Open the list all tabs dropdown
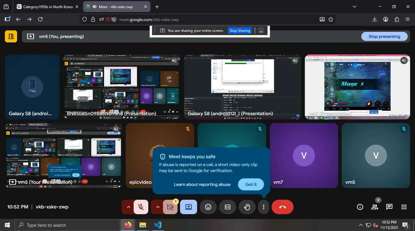Screen dimensions: 415x231 tap(354, 7)
